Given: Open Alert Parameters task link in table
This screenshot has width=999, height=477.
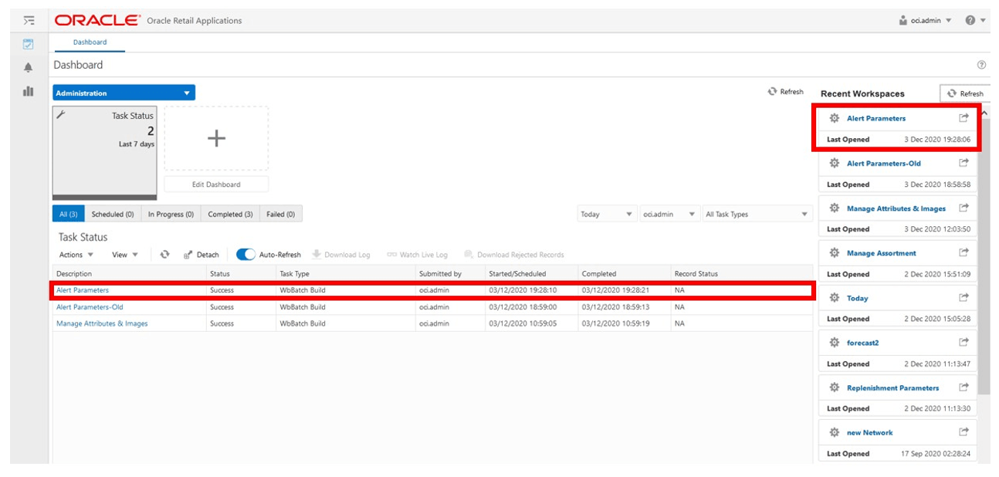Looking at the screenshot, I should click(83, 290).
